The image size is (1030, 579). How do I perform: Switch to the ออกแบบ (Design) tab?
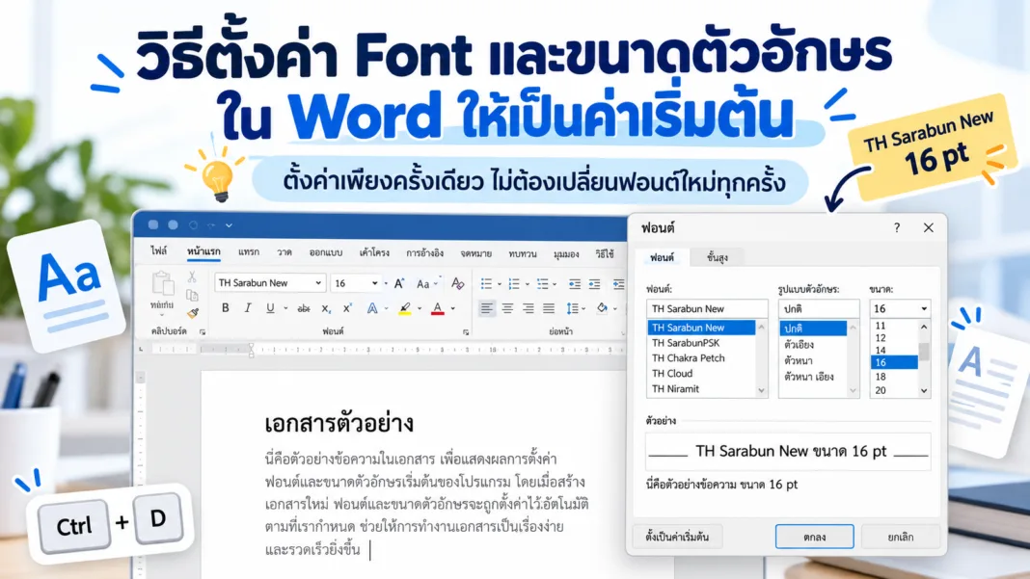pyautogui.click(x=326, y=252)
